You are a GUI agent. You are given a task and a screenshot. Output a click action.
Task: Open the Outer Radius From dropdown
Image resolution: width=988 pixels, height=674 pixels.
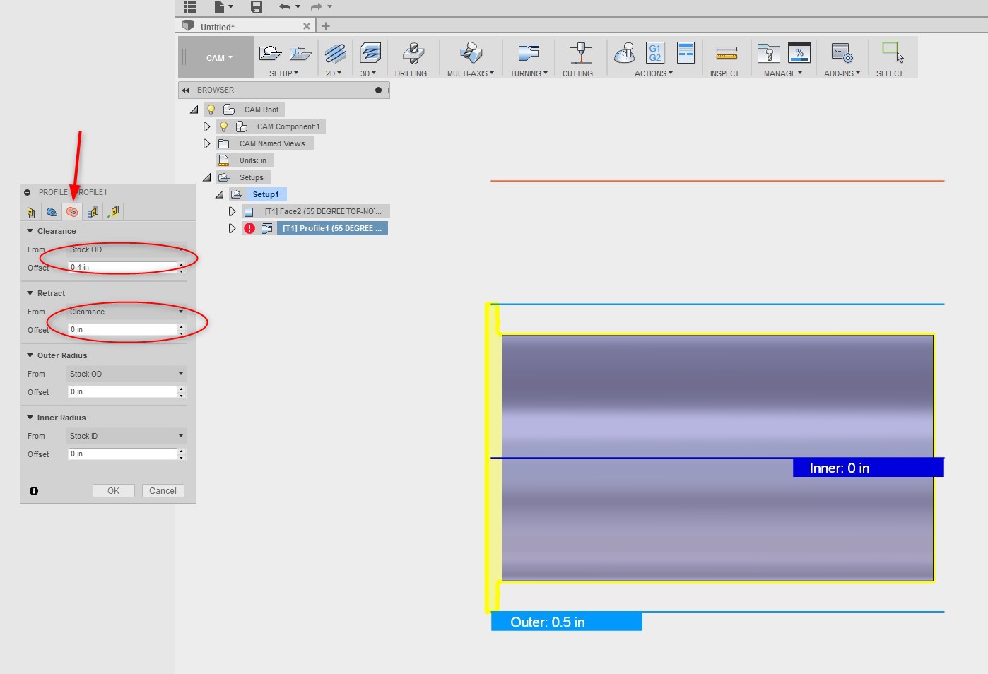pos(126,374)
